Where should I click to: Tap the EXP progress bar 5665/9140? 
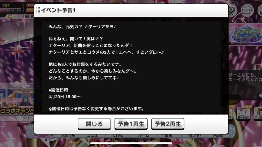12,10
